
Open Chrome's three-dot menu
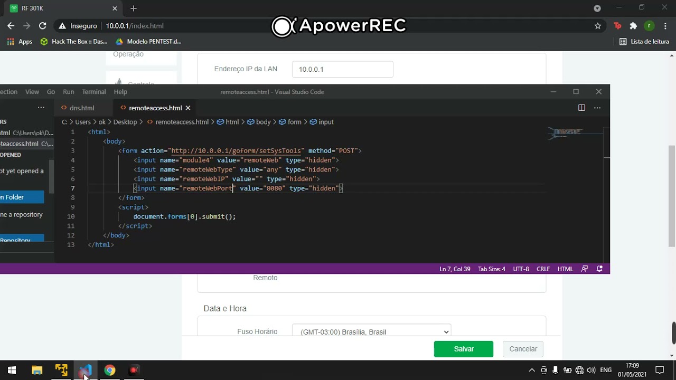pyautogui.click(x=665, y=26)
